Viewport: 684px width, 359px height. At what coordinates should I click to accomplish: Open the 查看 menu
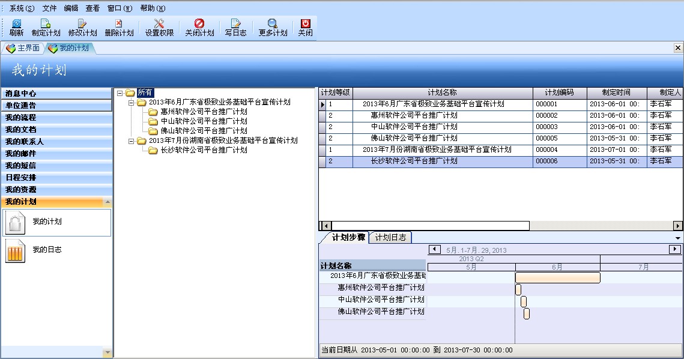point(92,8)
